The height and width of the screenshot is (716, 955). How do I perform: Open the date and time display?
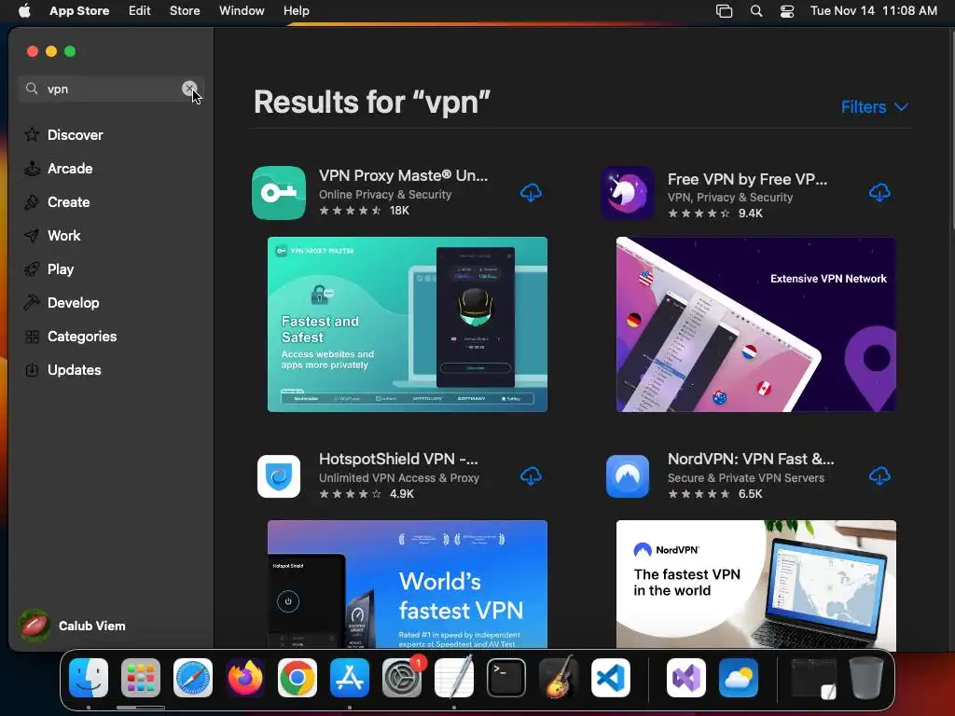click(873, 11)
